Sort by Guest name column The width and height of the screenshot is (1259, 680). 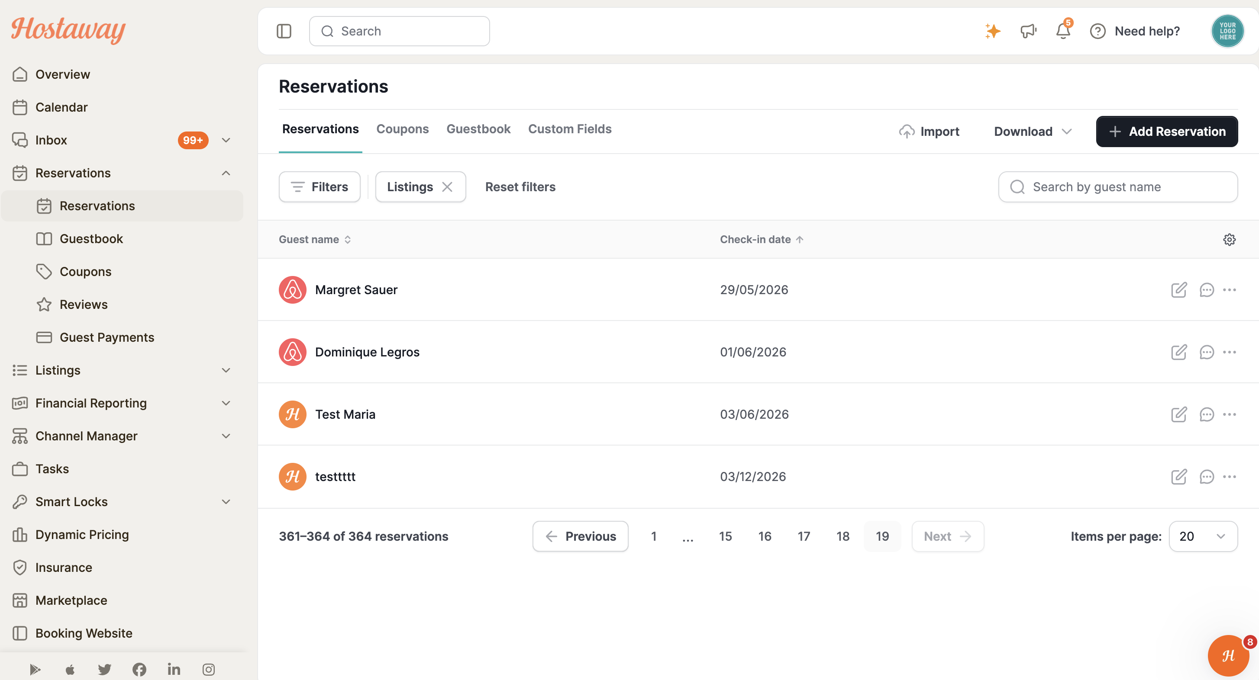(315, 239)
